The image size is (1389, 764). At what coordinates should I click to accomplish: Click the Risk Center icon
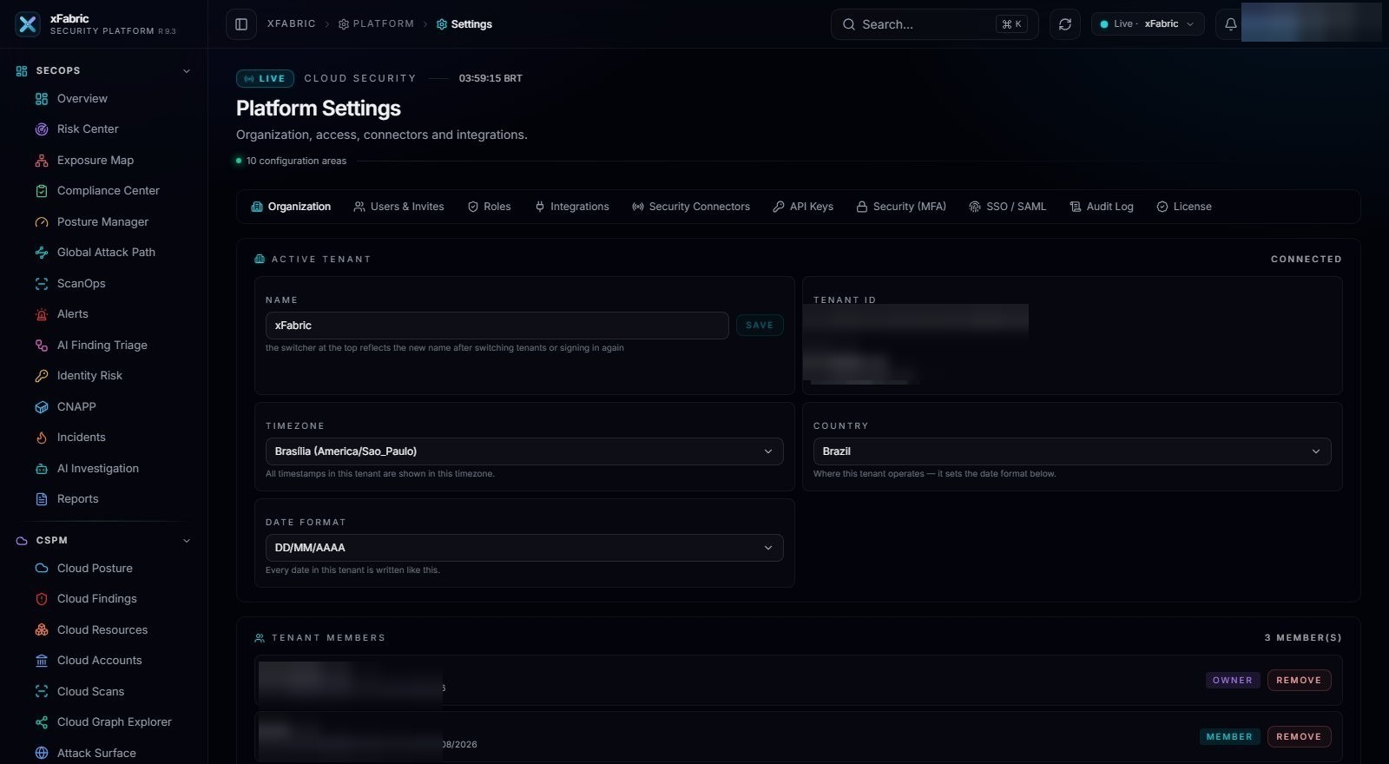coord(42,129)
